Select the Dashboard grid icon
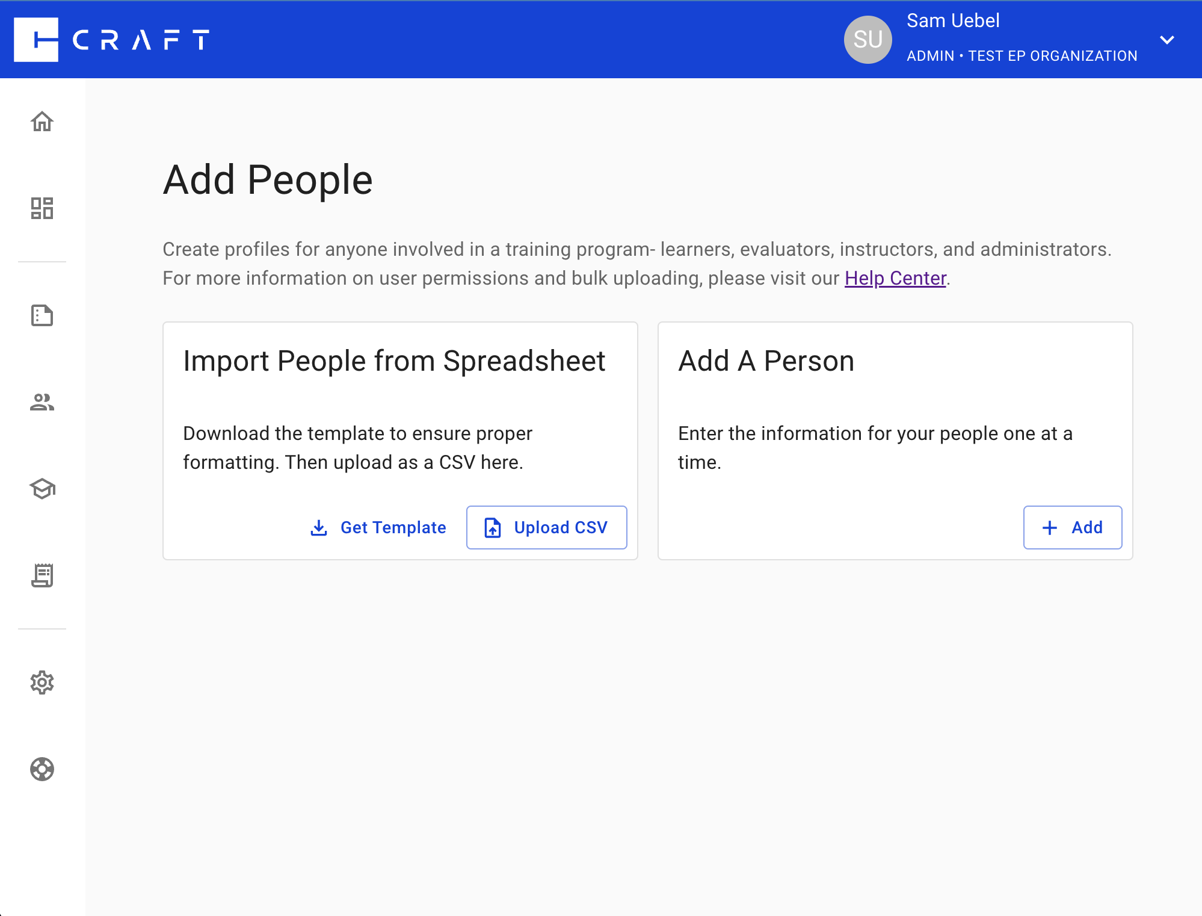Screen dimensions: 1202x916 pyautogui.click(x=42, y=209)
